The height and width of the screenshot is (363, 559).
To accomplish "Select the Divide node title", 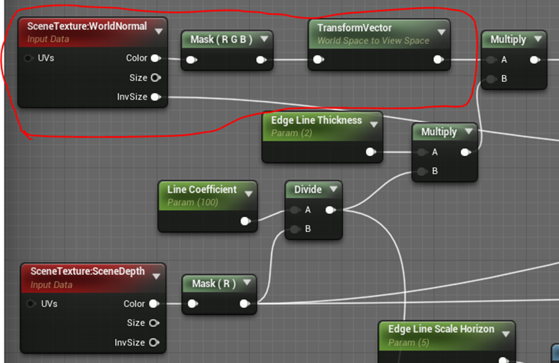I will 308,189.
